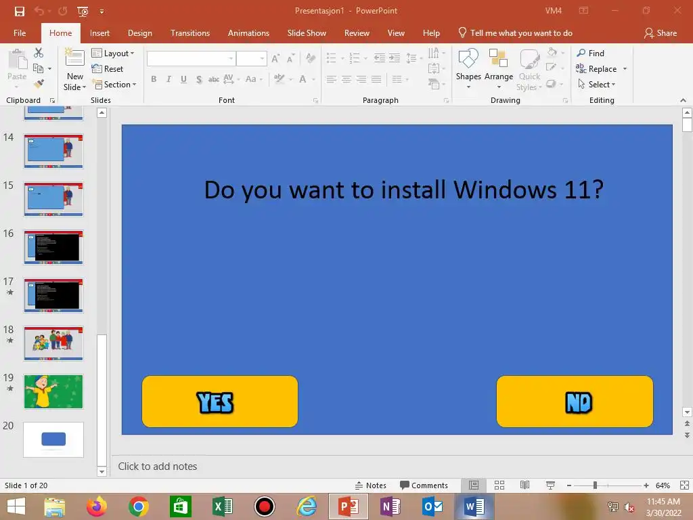Image resolution: width=693 pixels, height=520 pixels.
Task: Switch to Slide Sorter view icon
Action: click(499, 485)
